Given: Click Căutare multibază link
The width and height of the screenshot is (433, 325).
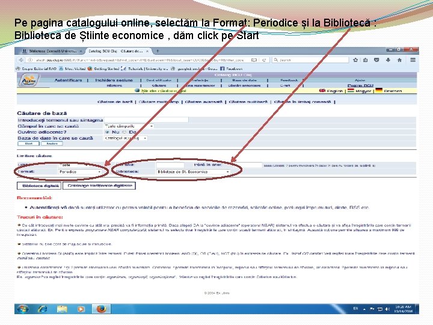Looking at the screenshot, I should (248, 102).
